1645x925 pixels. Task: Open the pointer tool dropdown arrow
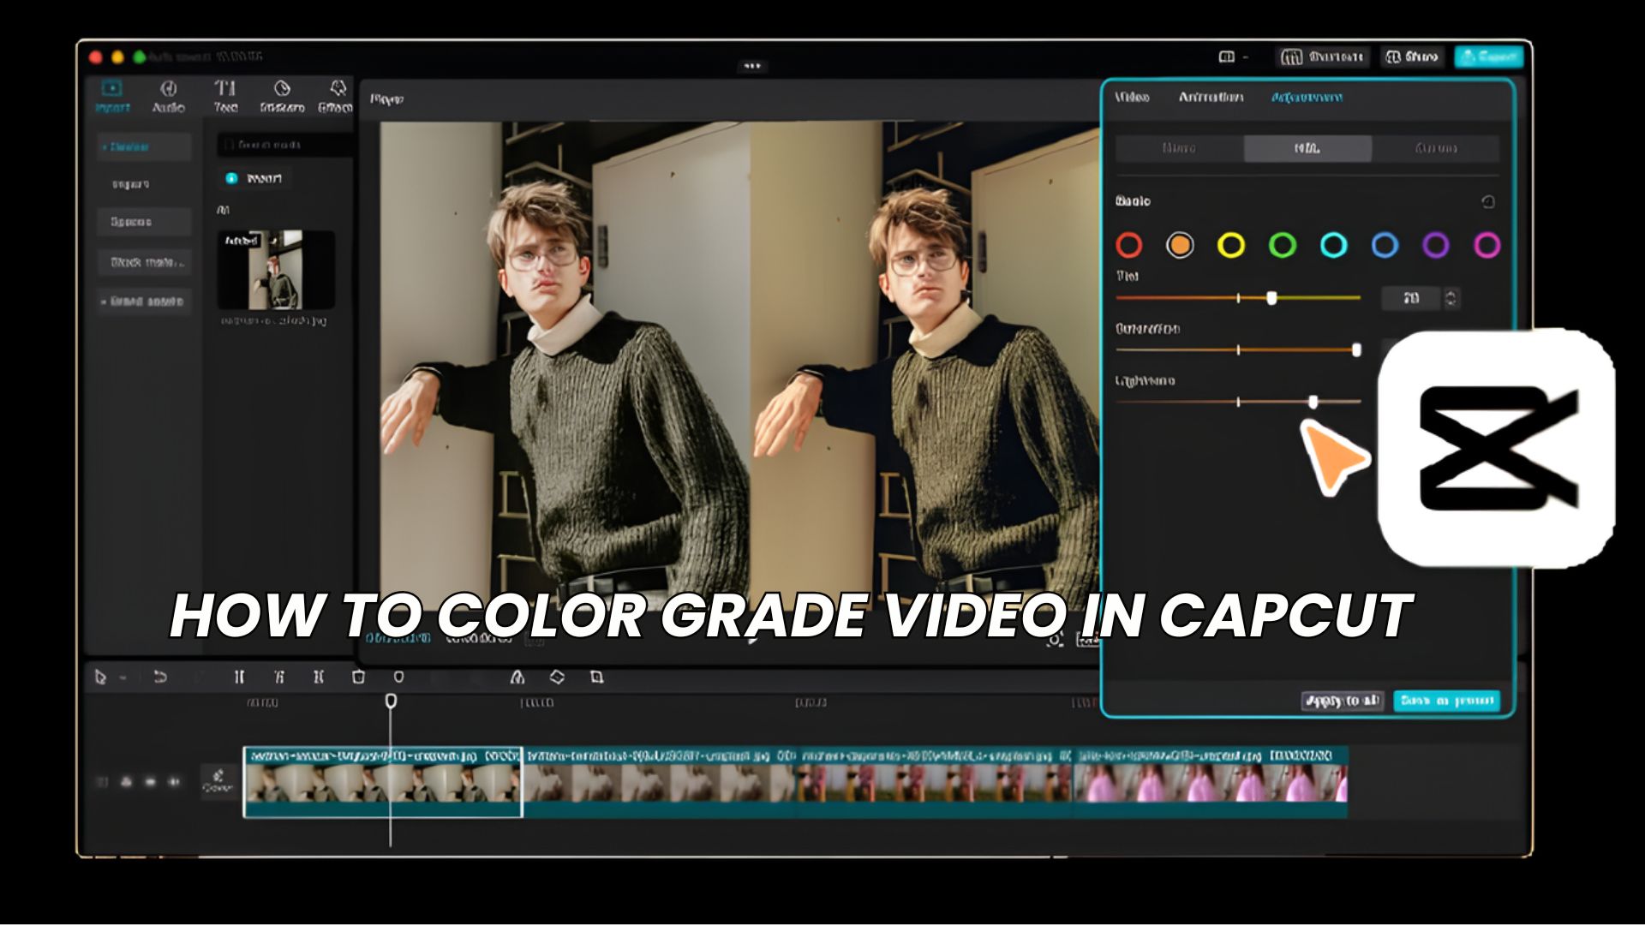click(123, 677)
